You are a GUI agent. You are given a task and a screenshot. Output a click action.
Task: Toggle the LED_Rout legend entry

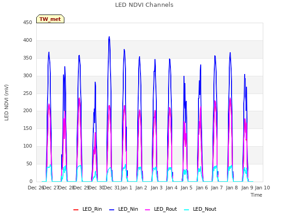[161, 209]
